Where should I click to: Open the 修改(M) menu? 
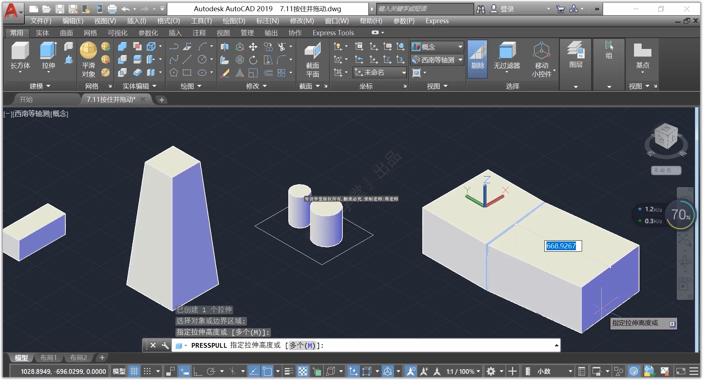pyautogui.click(x=302, y=21)
